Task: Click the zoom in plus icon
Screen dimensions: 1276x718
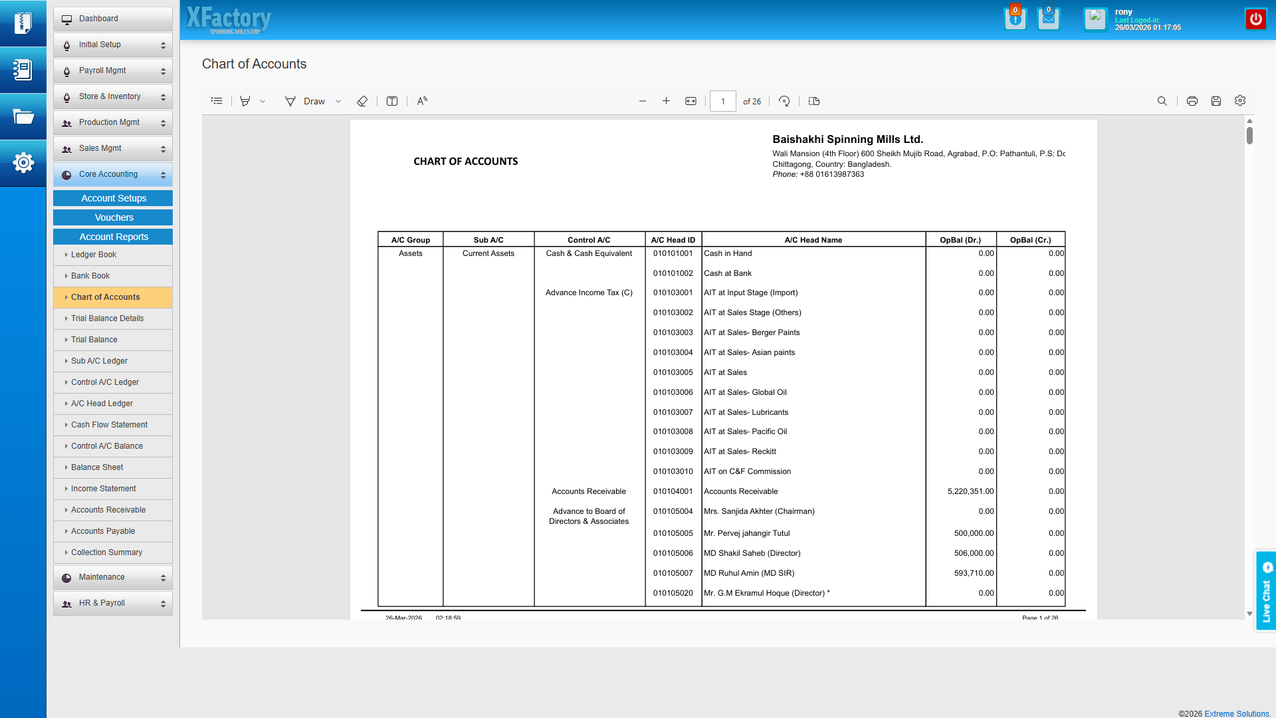Action: click(666, 101)
